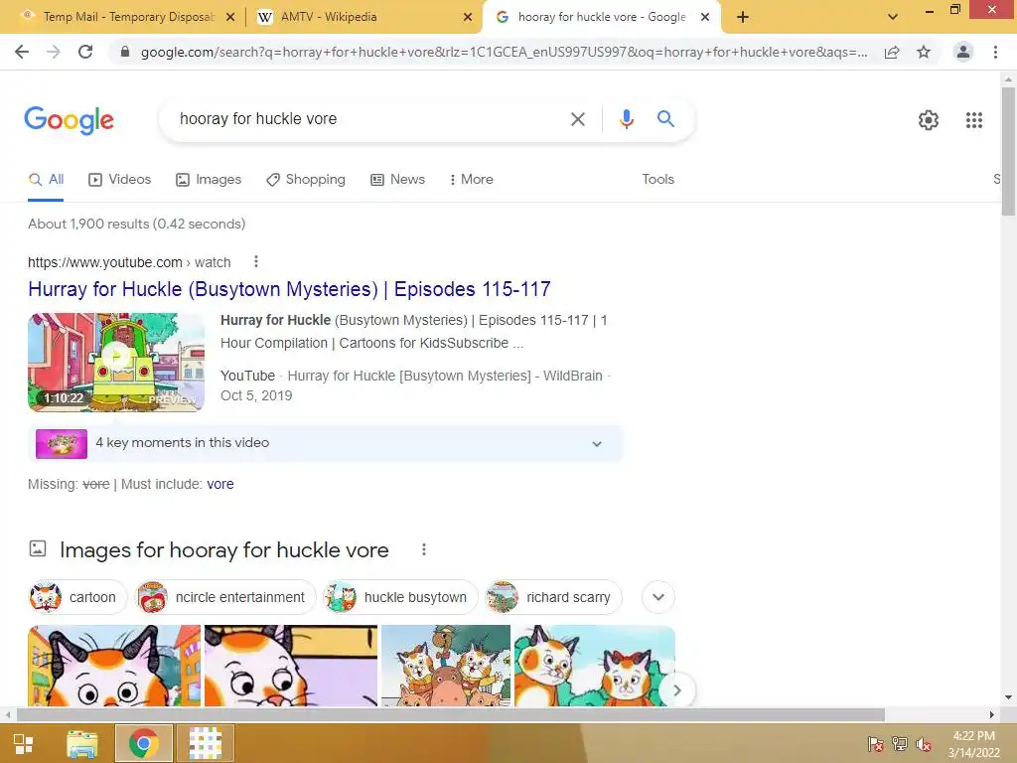Image resolution: width=1017 pixels, height=763 pixels.
Task: Click the vertical scrollbar thumb
Action: 1008,151
